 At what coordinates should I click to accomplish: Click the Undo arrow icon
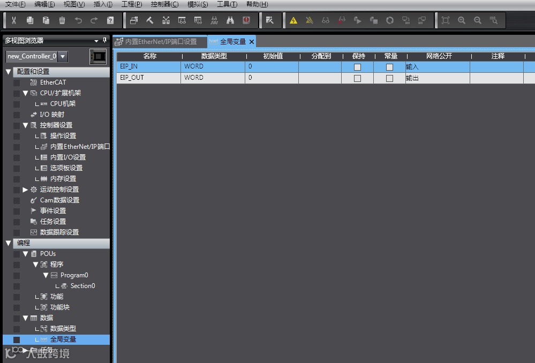78,20
